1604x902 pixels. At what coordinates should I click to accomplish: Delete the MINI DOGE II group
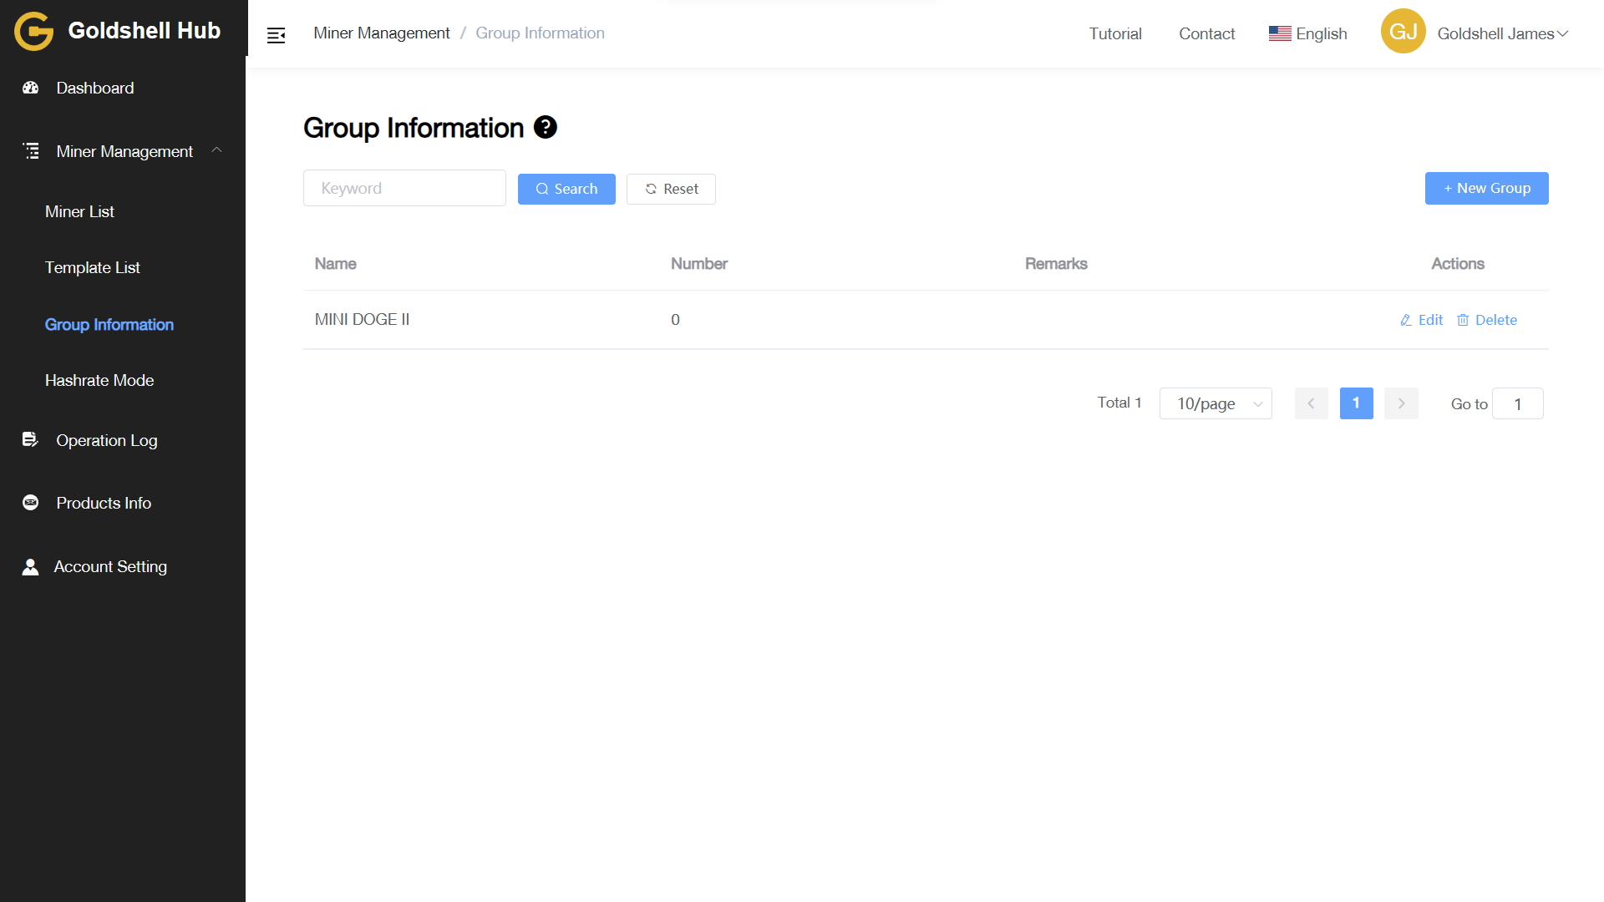pos(1487,320)
